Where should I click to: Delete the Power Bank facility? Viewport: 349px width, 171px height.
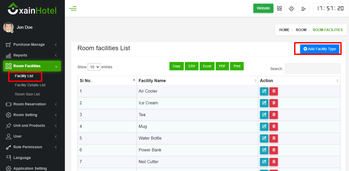pos(274,150)
